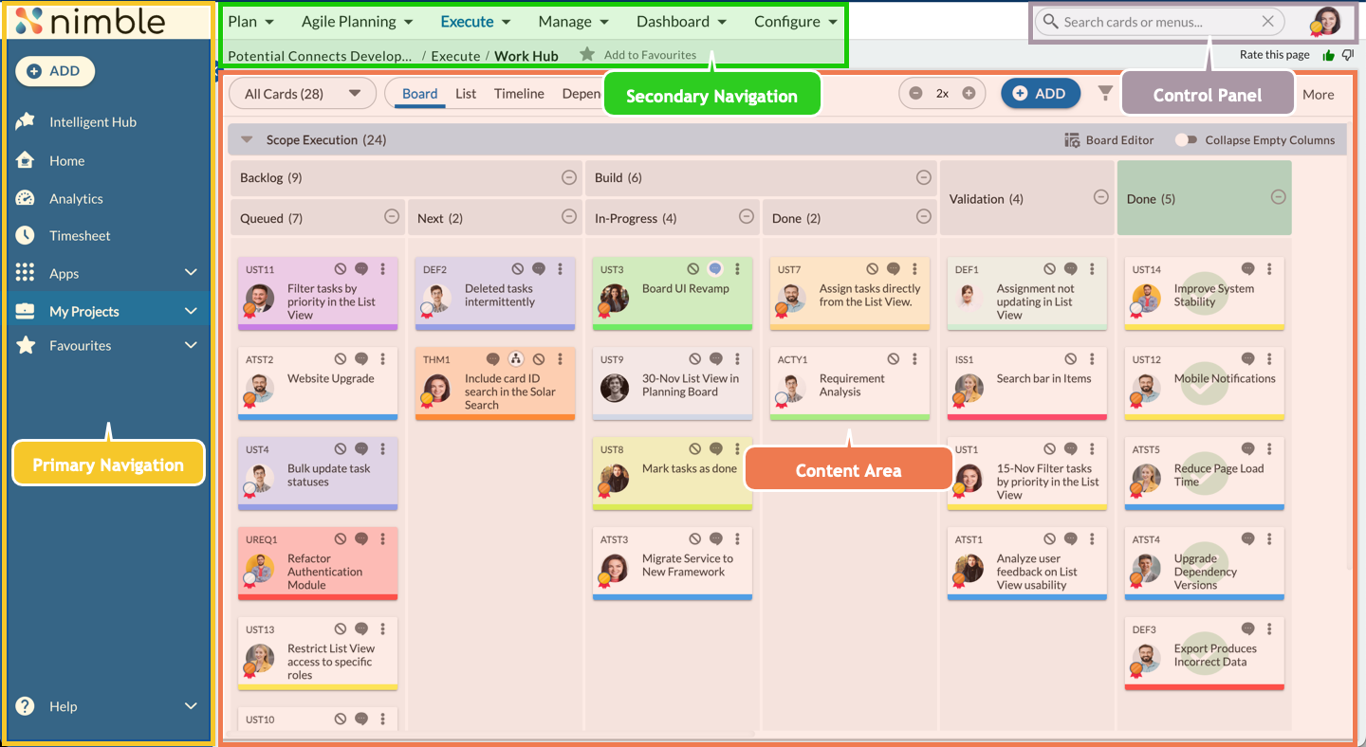
Task: Switch to the Timeline view tab
Action: (519, 94)
